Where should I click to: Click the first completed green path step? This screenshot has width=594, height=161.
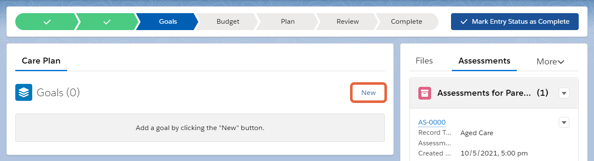pyautogui.click(x=47, y=22)
